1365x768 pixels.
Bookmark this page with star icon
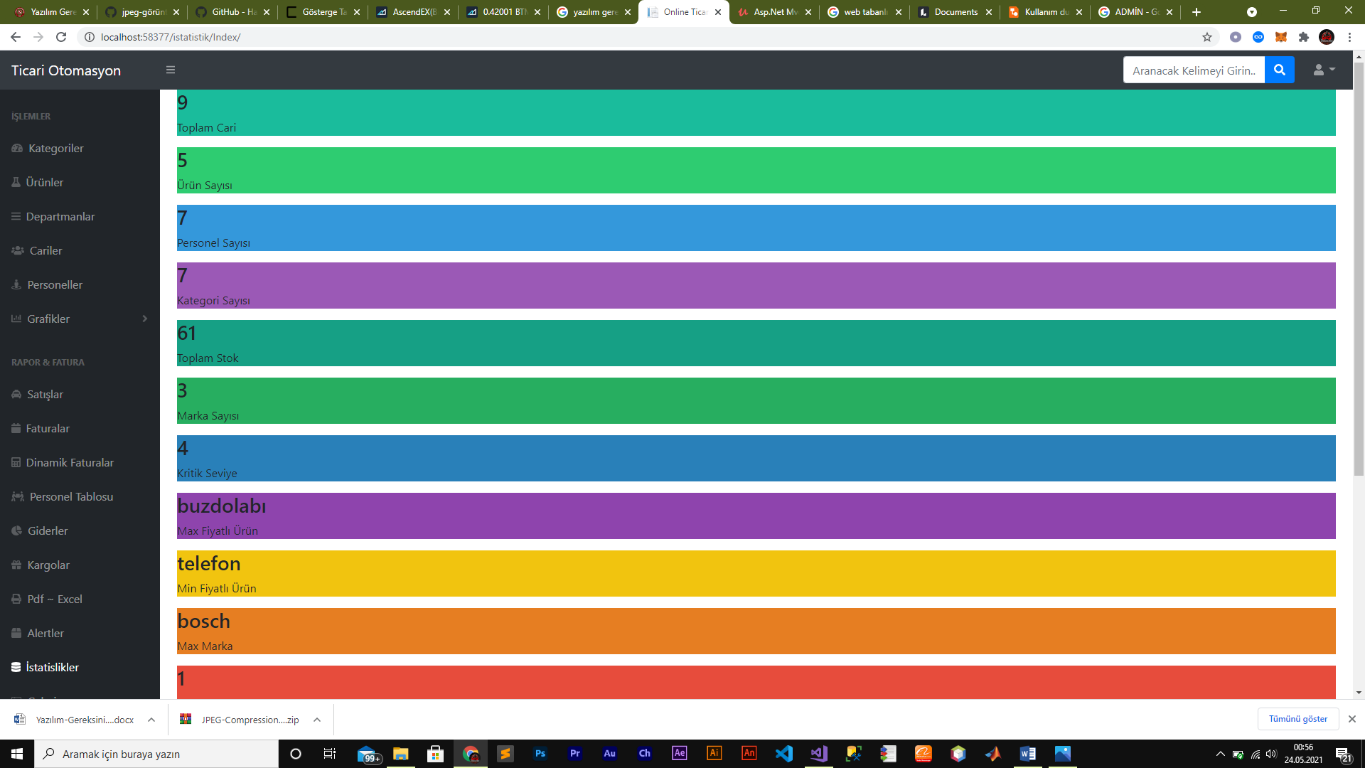tap(1207, 37)
